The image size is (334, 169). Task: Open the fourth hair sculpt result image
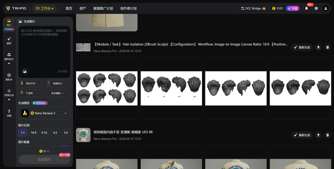(300, 88)
